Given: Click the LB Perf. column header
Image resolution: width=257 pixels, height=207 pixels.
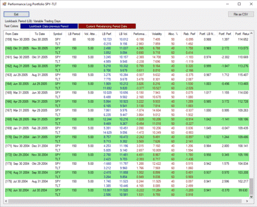Looking at the screenshot, I should pyautogui.click(x=107, y=34).
